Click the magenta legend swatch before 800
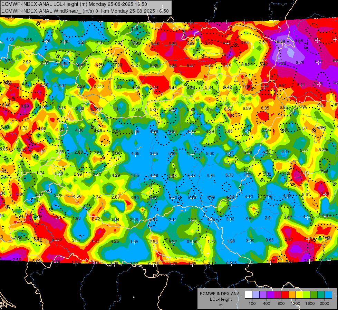338x310 pixels. click(278, 295)
